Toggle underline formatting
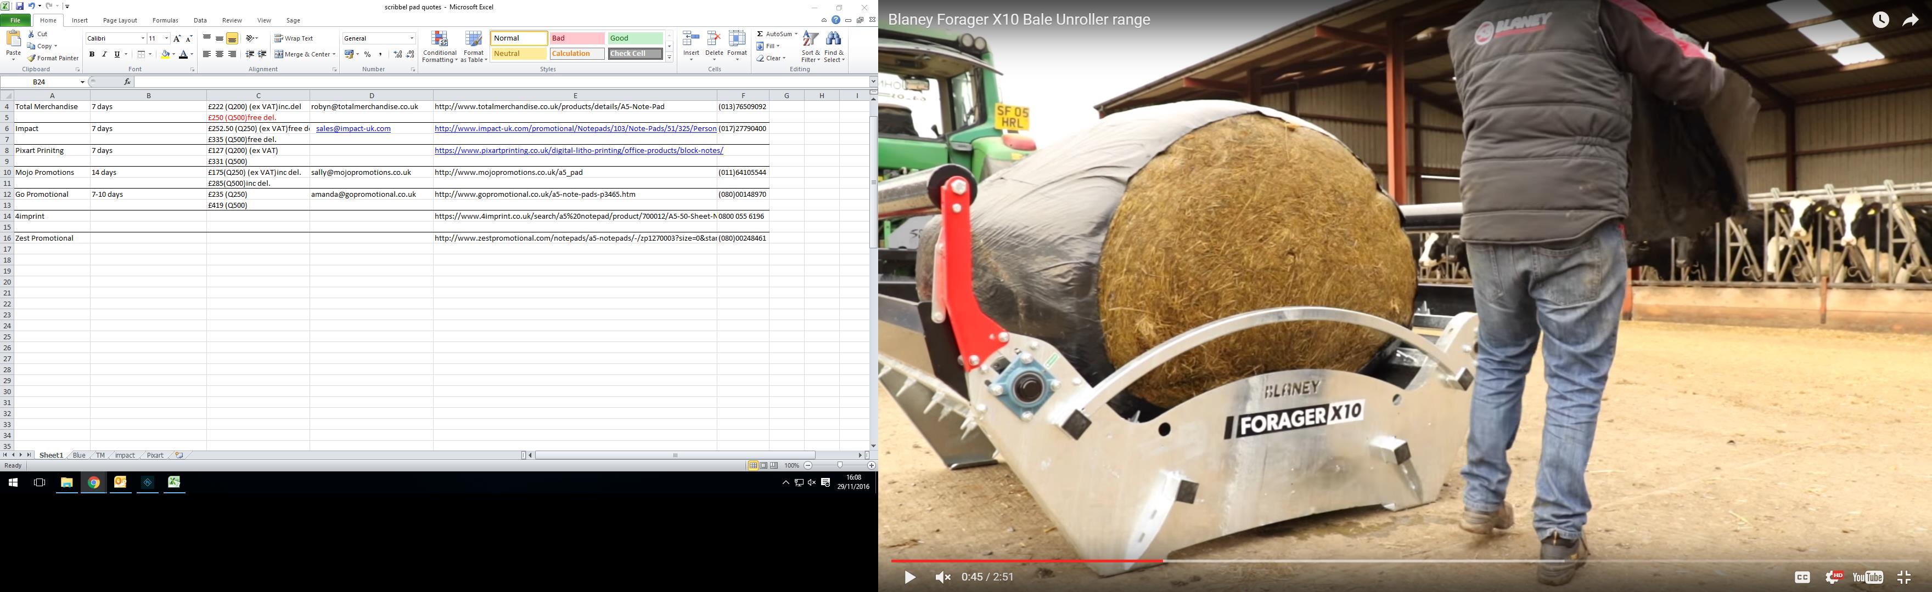 [x=117, y=54]
